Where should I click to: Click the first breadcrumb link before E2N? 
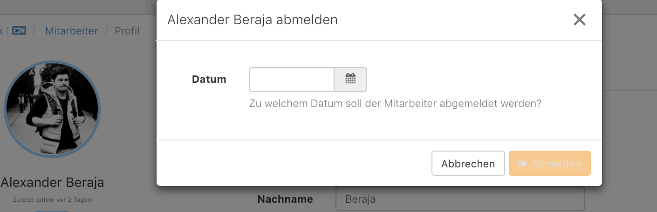point(1,31)
